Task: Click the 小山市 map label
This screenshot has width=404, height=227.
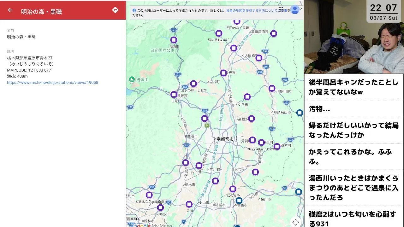Action: click(x=204, y=203)
